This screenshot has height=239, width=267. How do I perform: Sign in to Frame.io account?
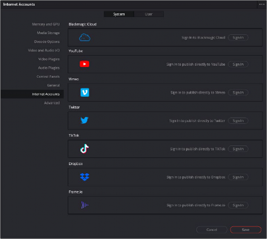[x=238, y=205]
